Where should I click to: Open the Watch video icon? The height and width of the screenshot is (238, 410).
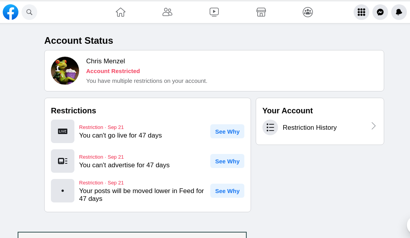tap(214, 12)
